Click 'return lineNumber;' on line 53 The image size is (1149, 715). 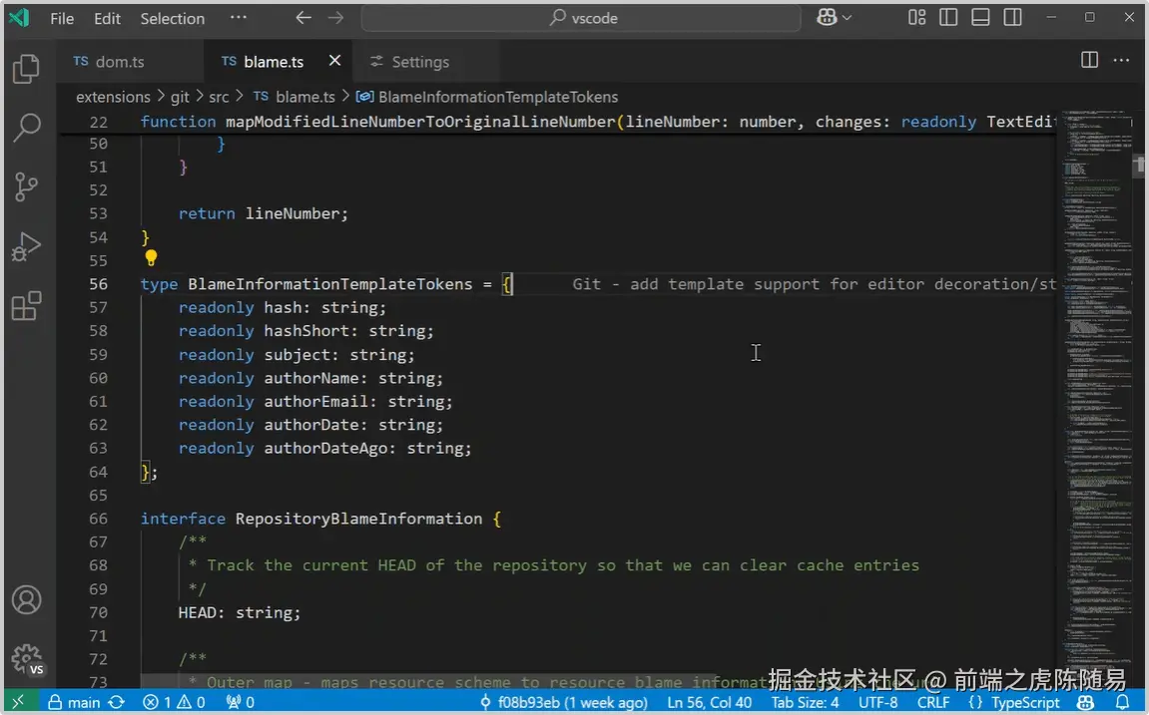click(264, 213)
